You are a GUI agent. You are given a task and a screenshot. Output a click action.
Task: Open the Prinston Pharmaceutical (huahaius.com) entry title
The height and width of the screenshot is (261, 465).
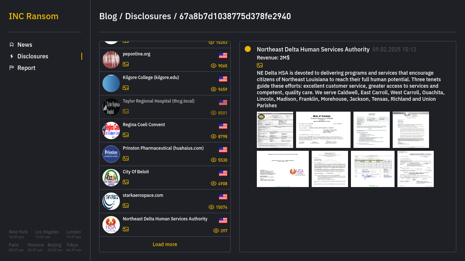coord(163,148)
